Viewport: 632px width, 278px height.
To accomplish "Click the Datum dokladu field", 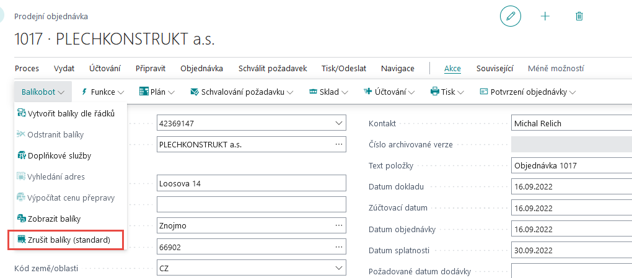I will pos(571,186).
